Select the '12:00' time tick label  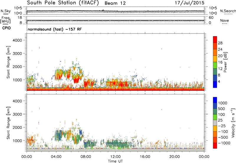click(x=115, y=157)
